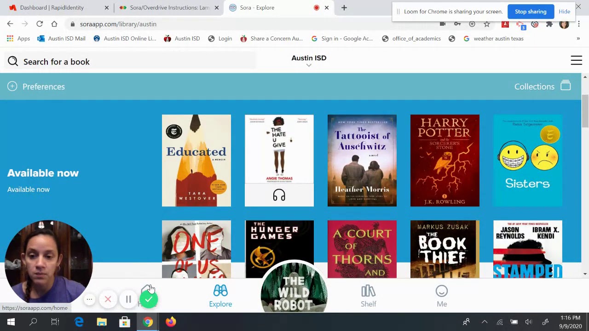Go to browser home page
Screen dimensions: 589x331
(x=54, y=24)
